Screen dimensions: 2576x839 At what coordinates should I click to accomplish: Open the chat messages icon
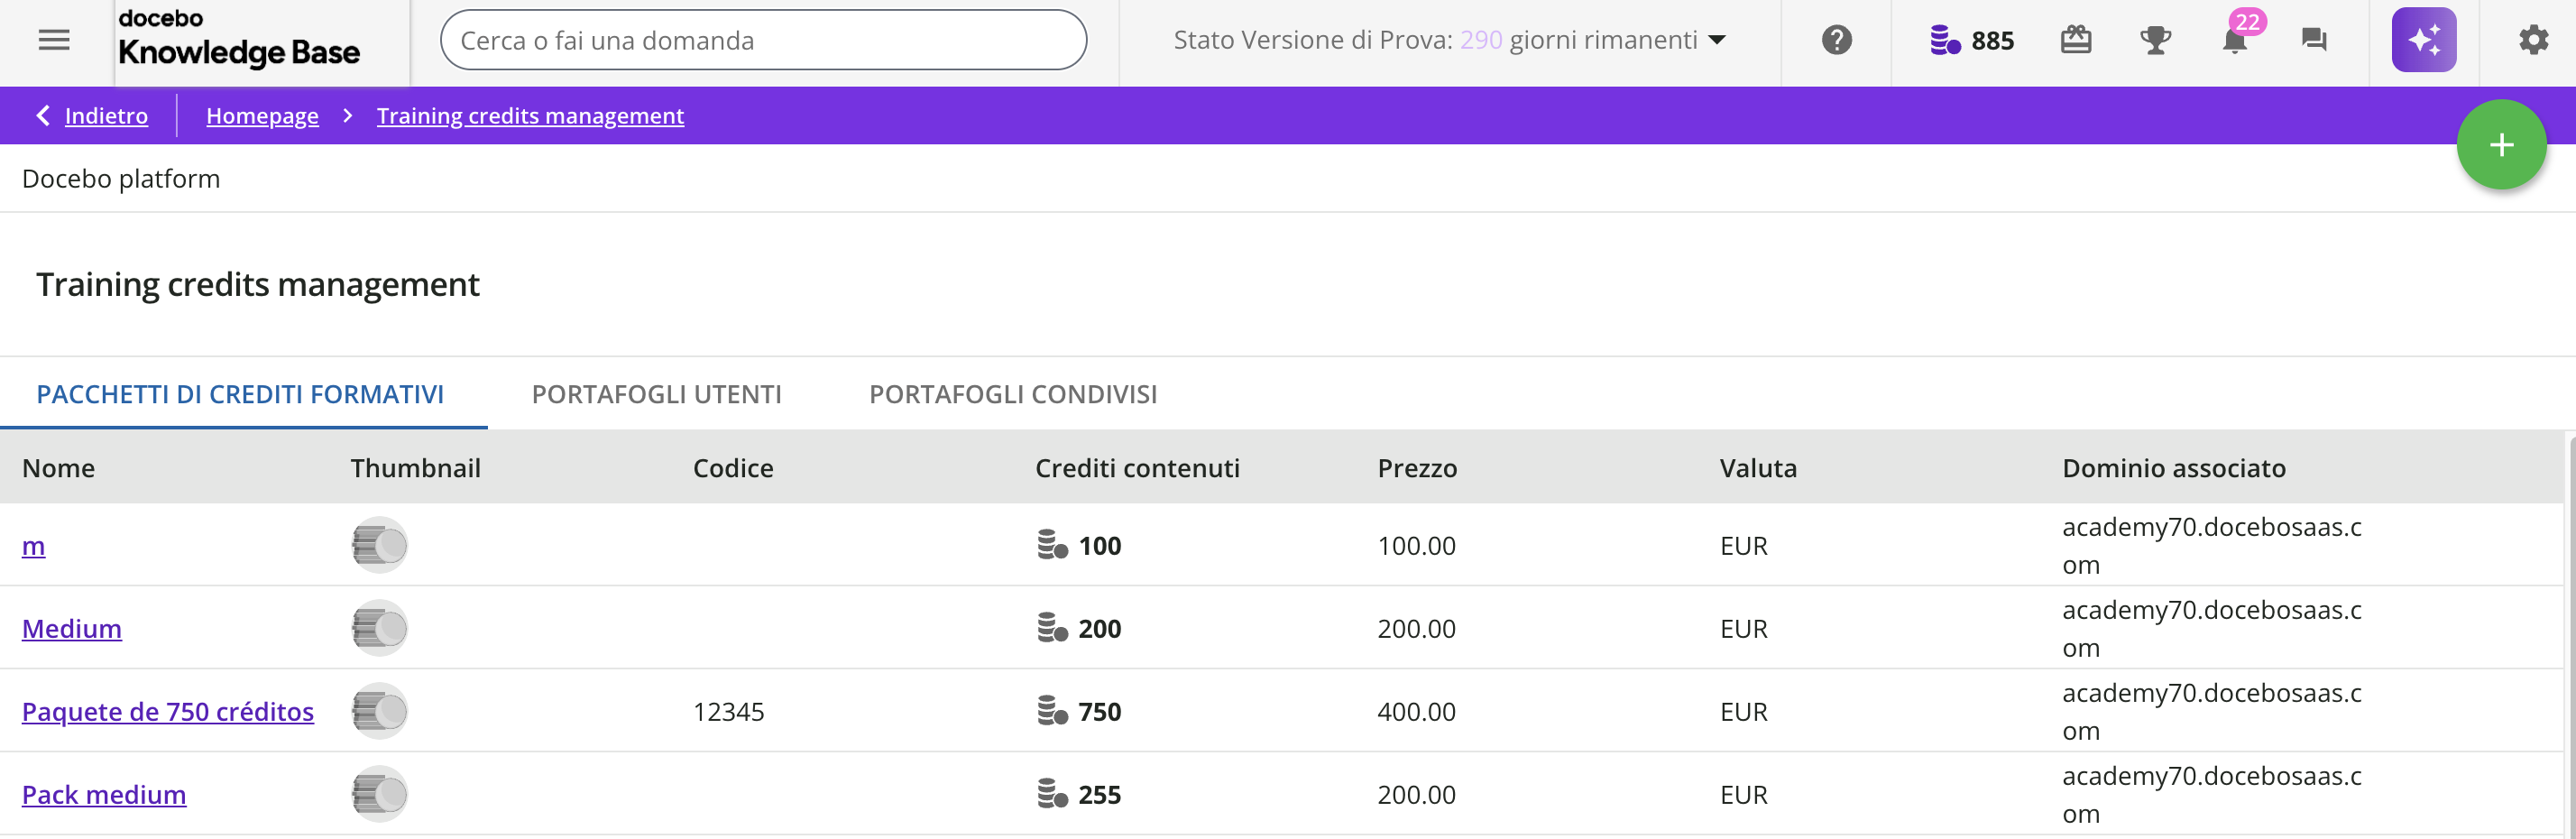tap(2313, 40)
